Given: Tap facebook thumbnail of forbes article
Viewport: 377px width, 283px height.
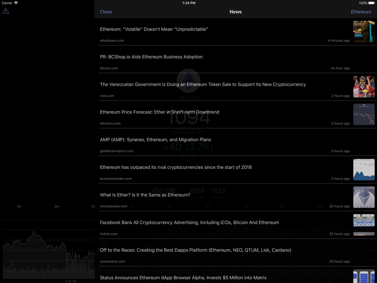Looking at the screenshot, I should point(364,225).
